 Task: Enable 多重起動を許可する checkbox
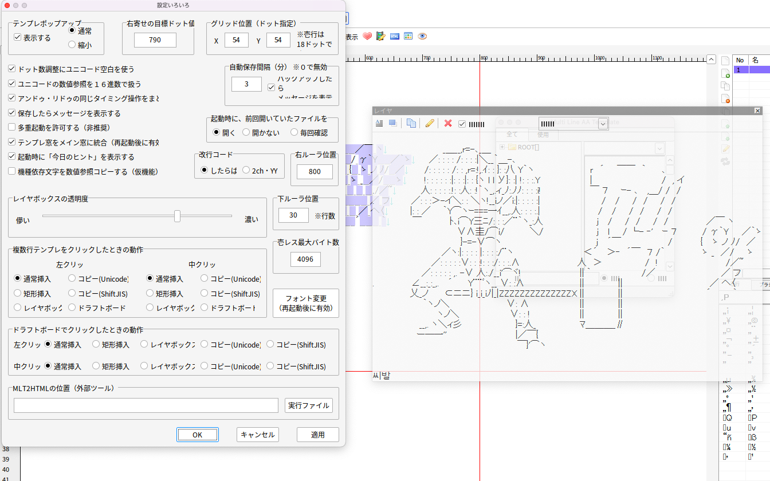pos(12,128)
